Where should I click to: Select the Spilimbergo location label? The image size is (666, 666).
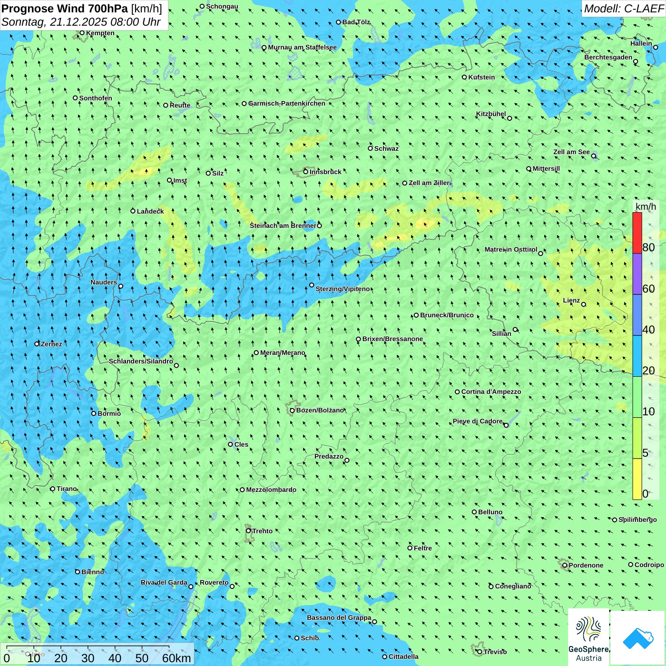(637, 519)
